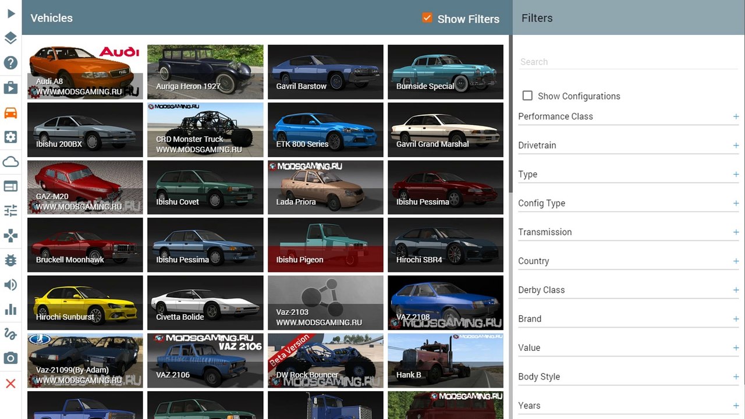Expand the Brand filter

coord(629,319)
